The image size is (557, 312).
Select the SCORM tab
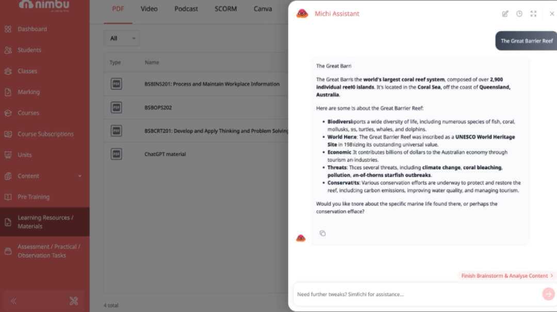[x=225, y=9]
